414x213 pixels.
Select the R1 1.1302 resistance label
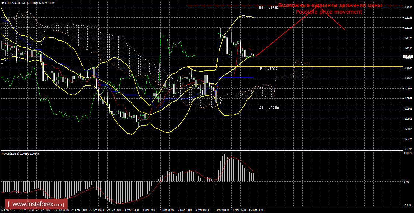(269, 8)
